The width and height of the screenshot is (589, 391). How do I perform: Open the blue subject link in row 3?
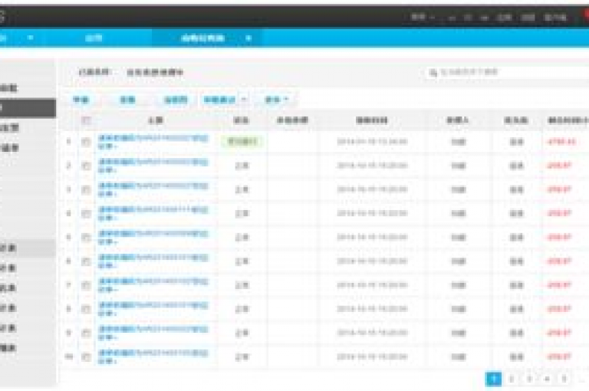point(153,189)
